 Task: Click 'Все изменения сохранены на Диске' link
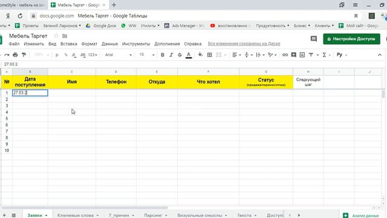[x=244, y=44]
